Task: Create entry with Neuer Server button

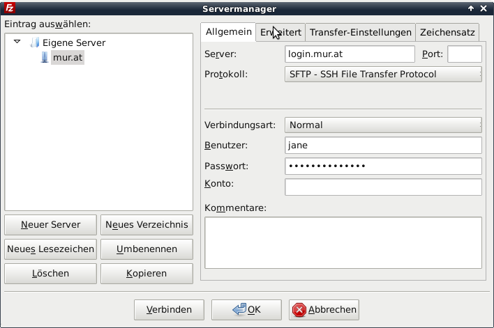Action: pyautogui.click(x=50, y=225)
